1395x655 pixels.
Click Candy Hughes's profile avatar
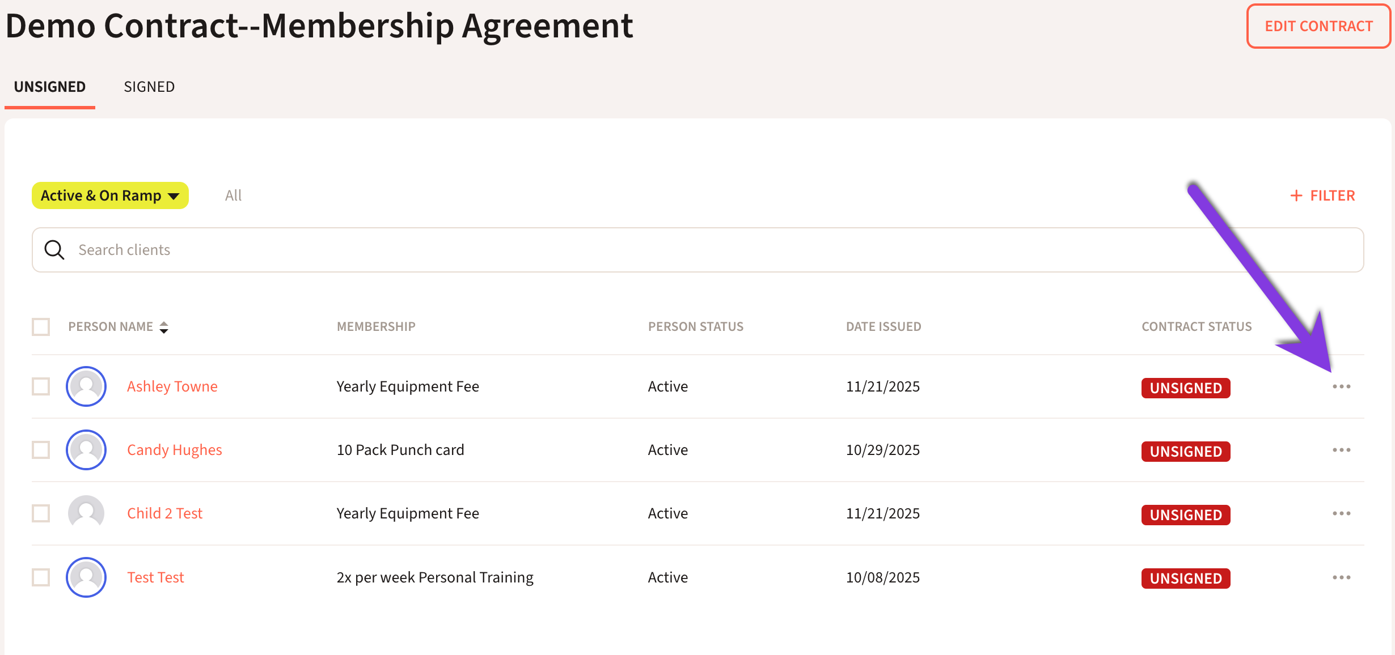[x=86, y=450]
